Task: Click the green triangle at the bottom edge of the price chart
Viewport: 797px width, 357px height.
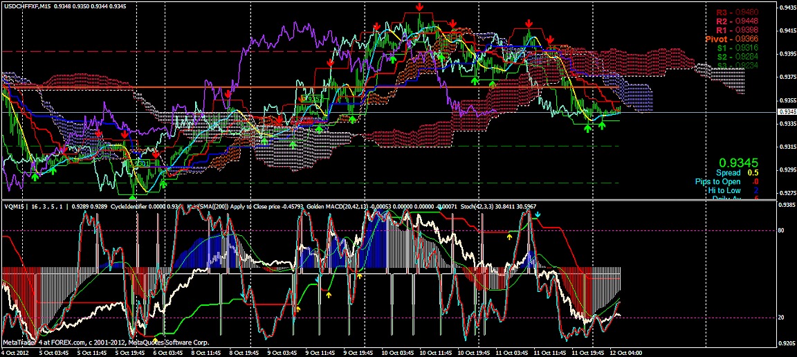Action: pyautogui.click(x=133, y=197)
